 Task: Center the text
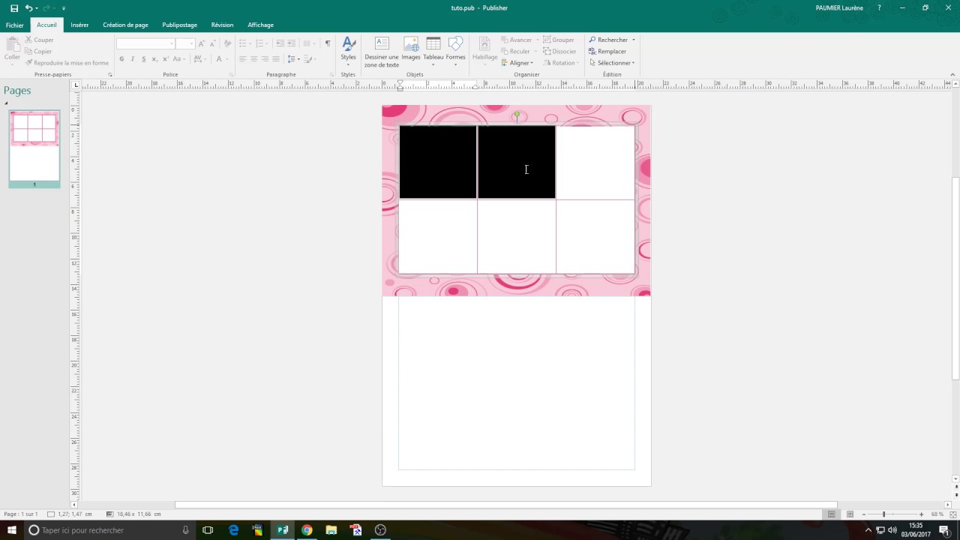(x=253, y=59)
